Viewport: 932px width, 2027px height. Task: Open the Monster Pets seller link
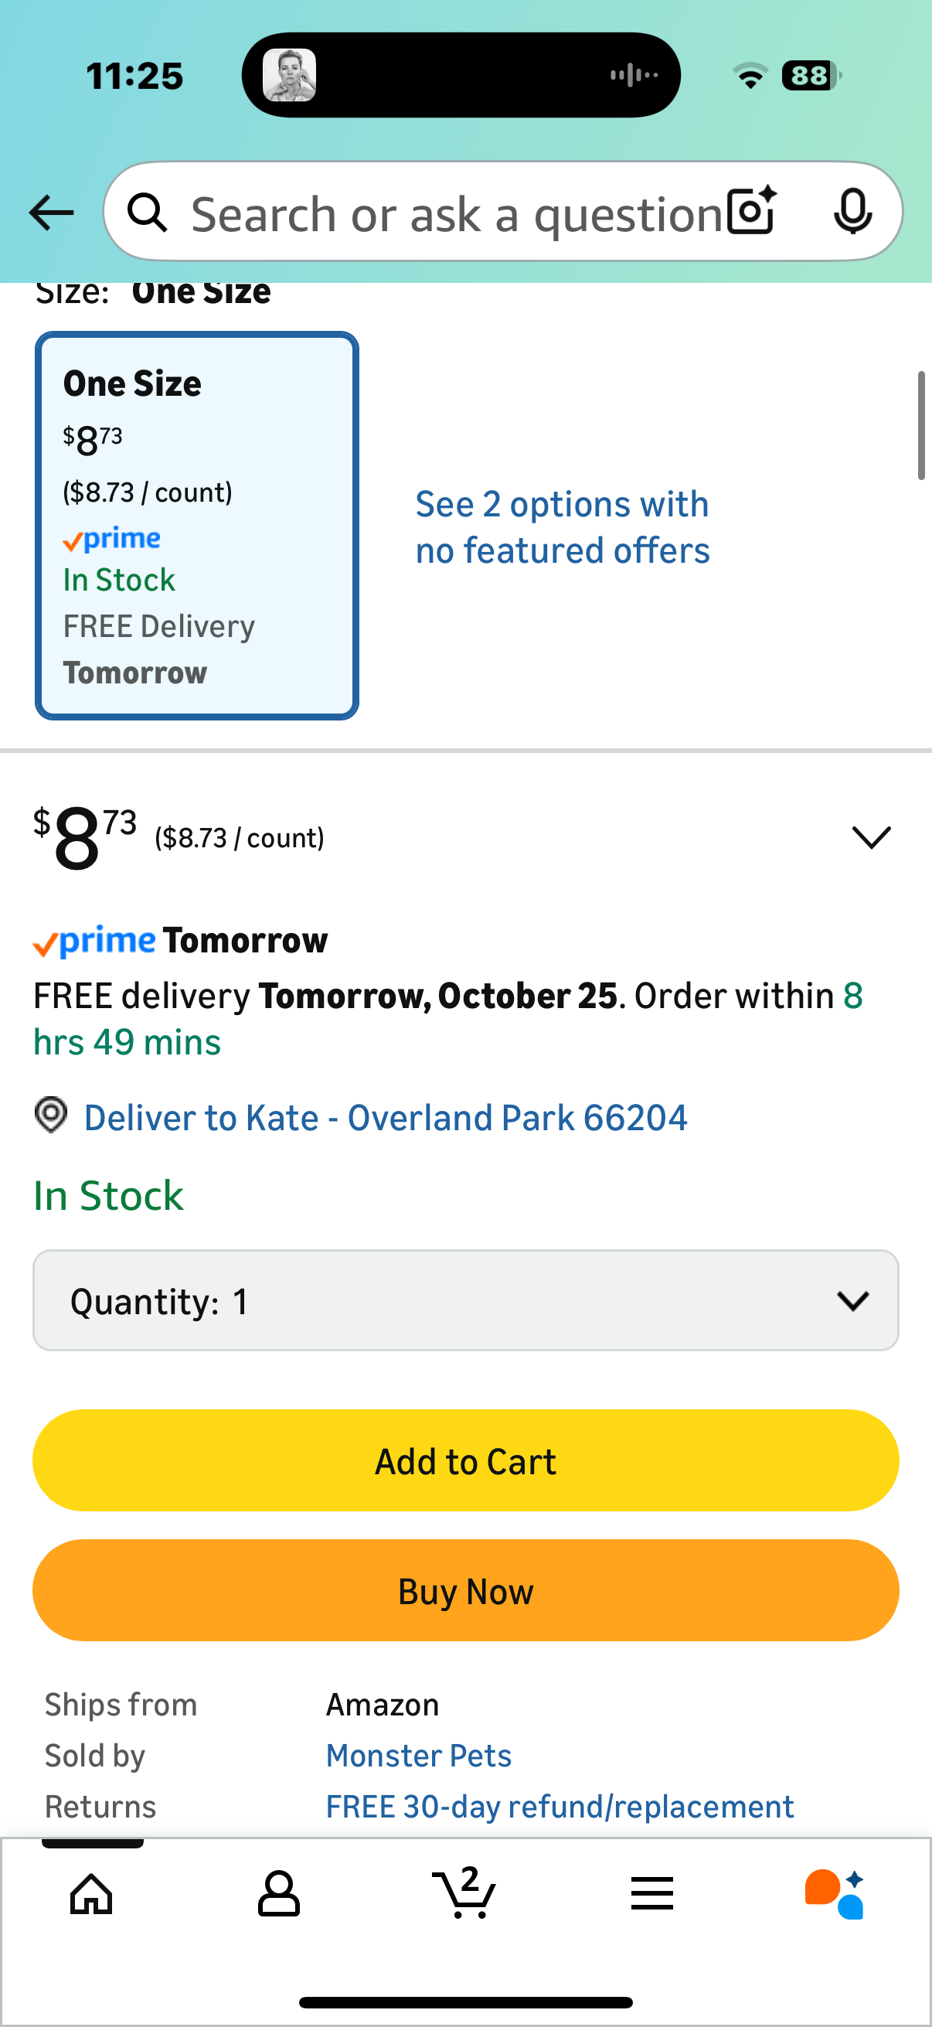[x=418, y=1756]
